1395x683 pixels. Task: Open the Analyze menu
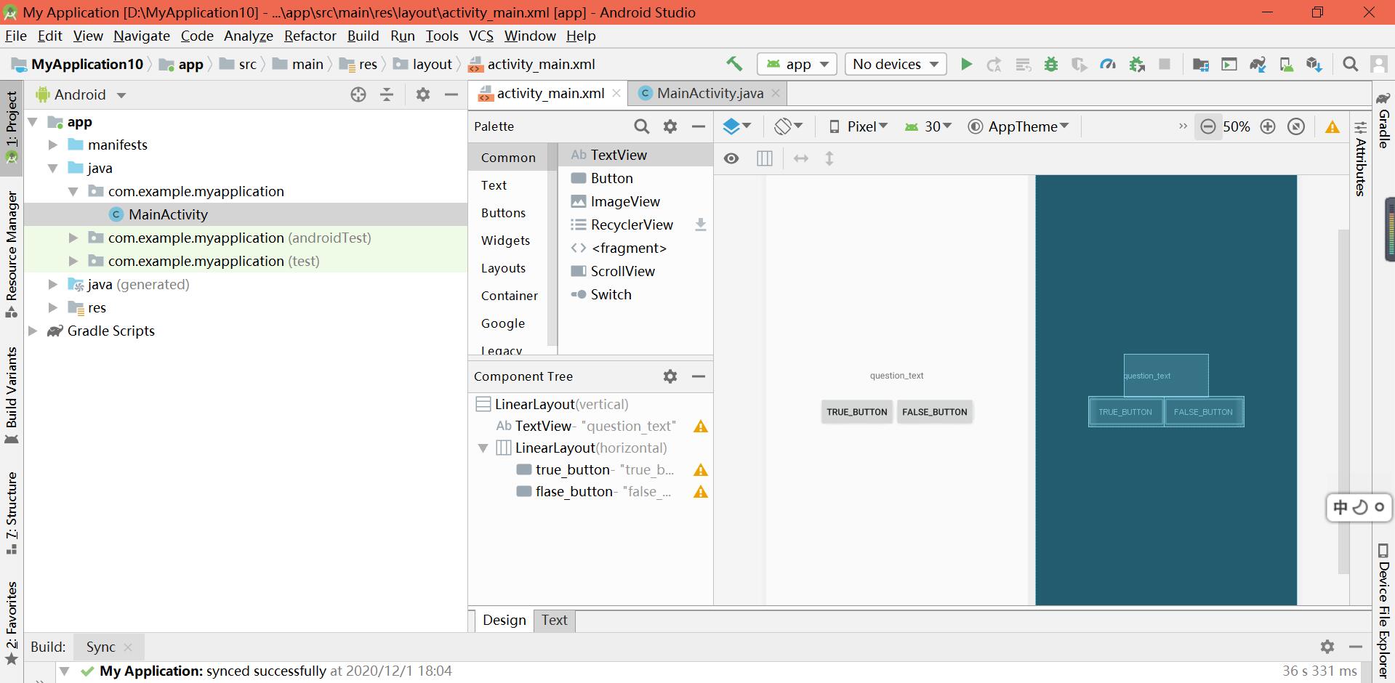click(249, 36)
